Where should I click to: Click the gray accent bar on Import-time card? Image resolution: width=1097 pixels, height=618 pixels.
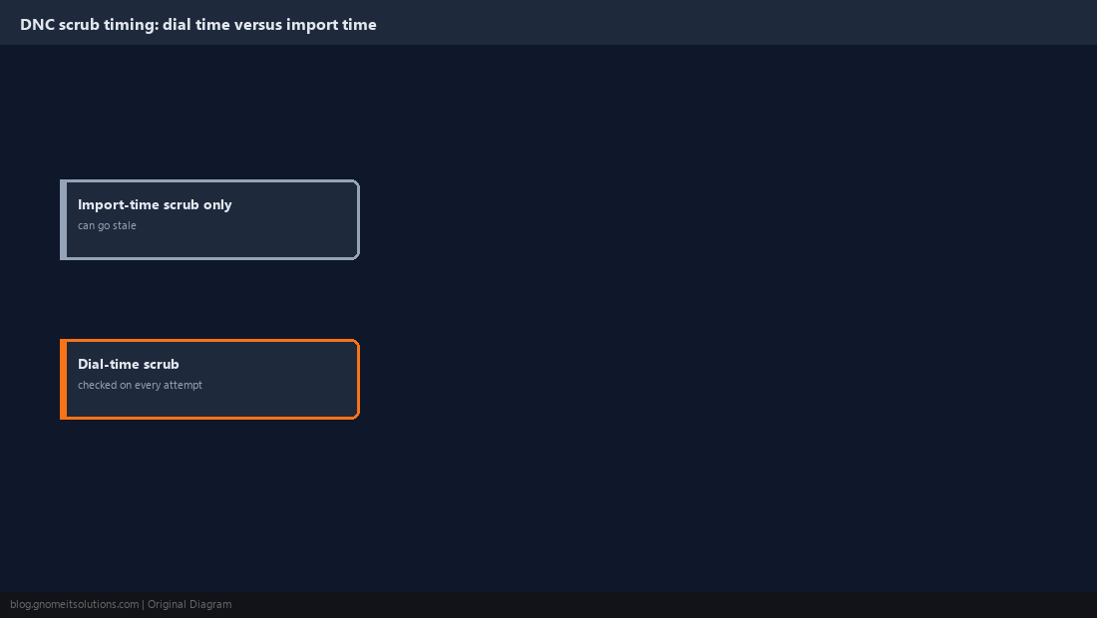tap(64, 219)
